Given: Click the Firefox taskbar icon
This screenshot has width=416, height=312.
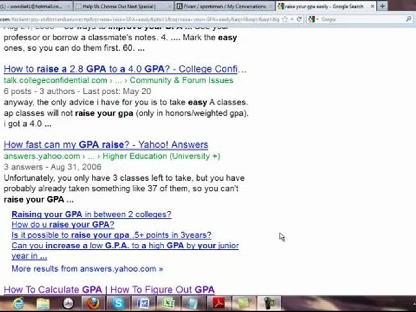Looking at the screenshot, I should 93,304.
